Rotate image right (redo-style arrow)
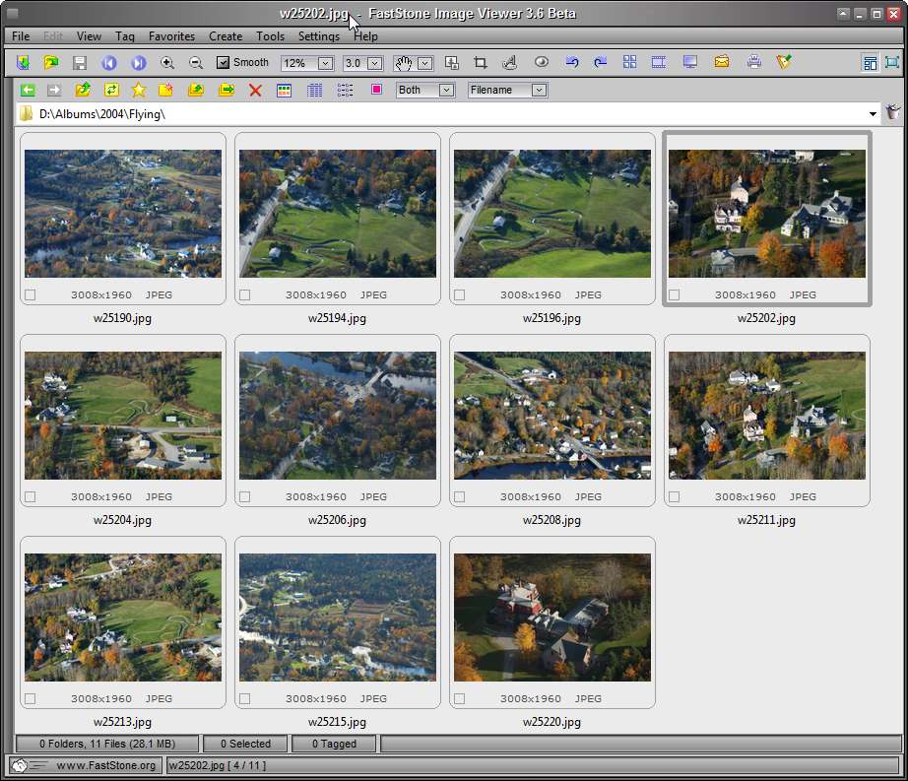The height and width of the screenshot is (781, 908). 601,62
